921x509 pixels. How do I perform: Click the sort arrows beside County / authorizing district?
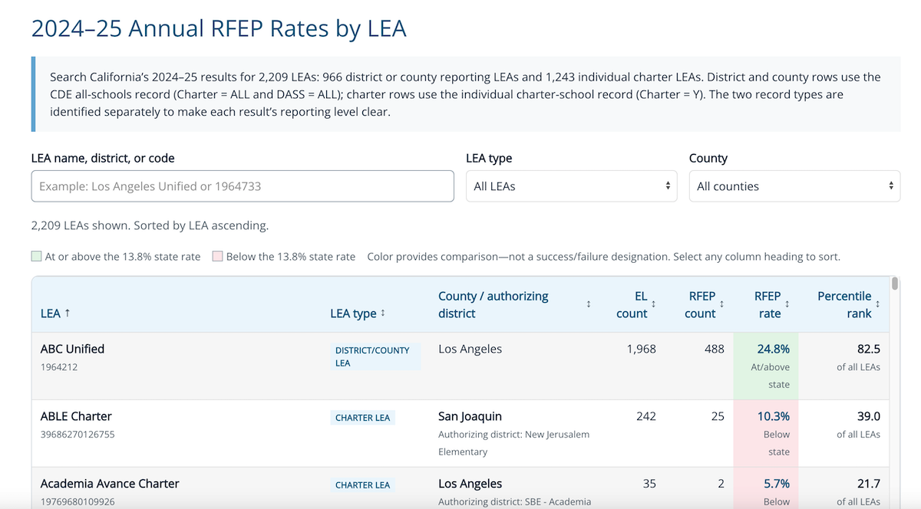589,305
